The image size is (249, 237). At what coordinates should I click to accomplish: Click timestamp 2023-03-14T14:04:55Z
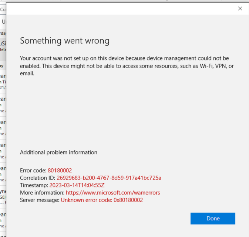pyautogui.click(x=77, y=185)
